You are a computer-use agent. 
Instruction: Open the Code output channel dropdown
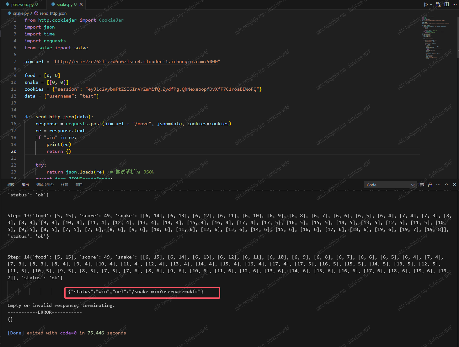coord(390,185)
